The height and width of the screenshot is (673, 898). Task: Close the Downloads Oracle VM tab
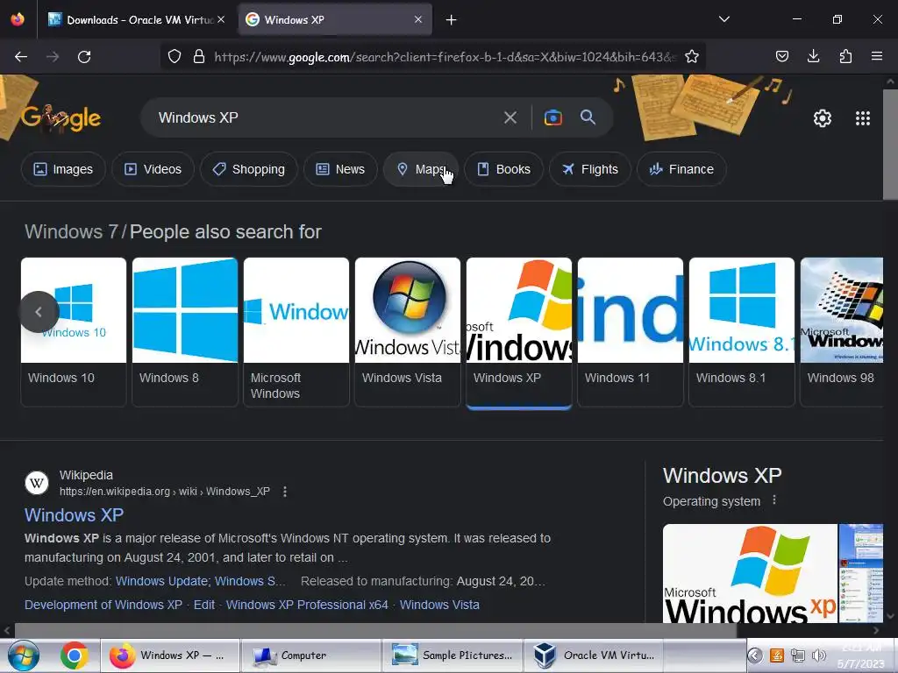coord(221,19)
